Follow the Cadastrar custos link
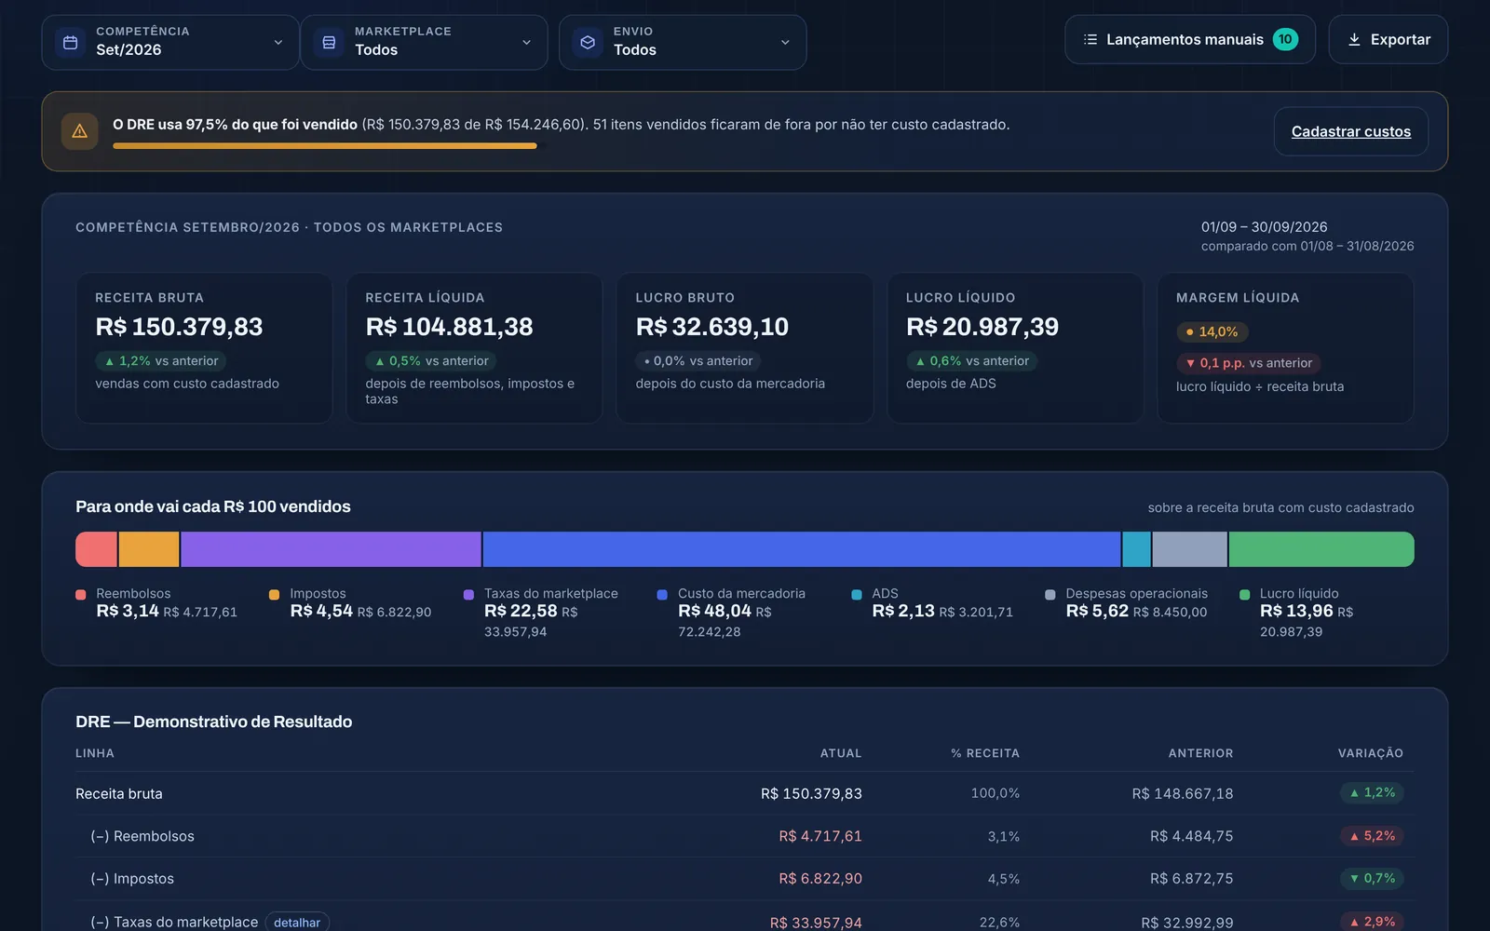The width and height of the screenshot is (1490, 931). [x=1351, y=131]
